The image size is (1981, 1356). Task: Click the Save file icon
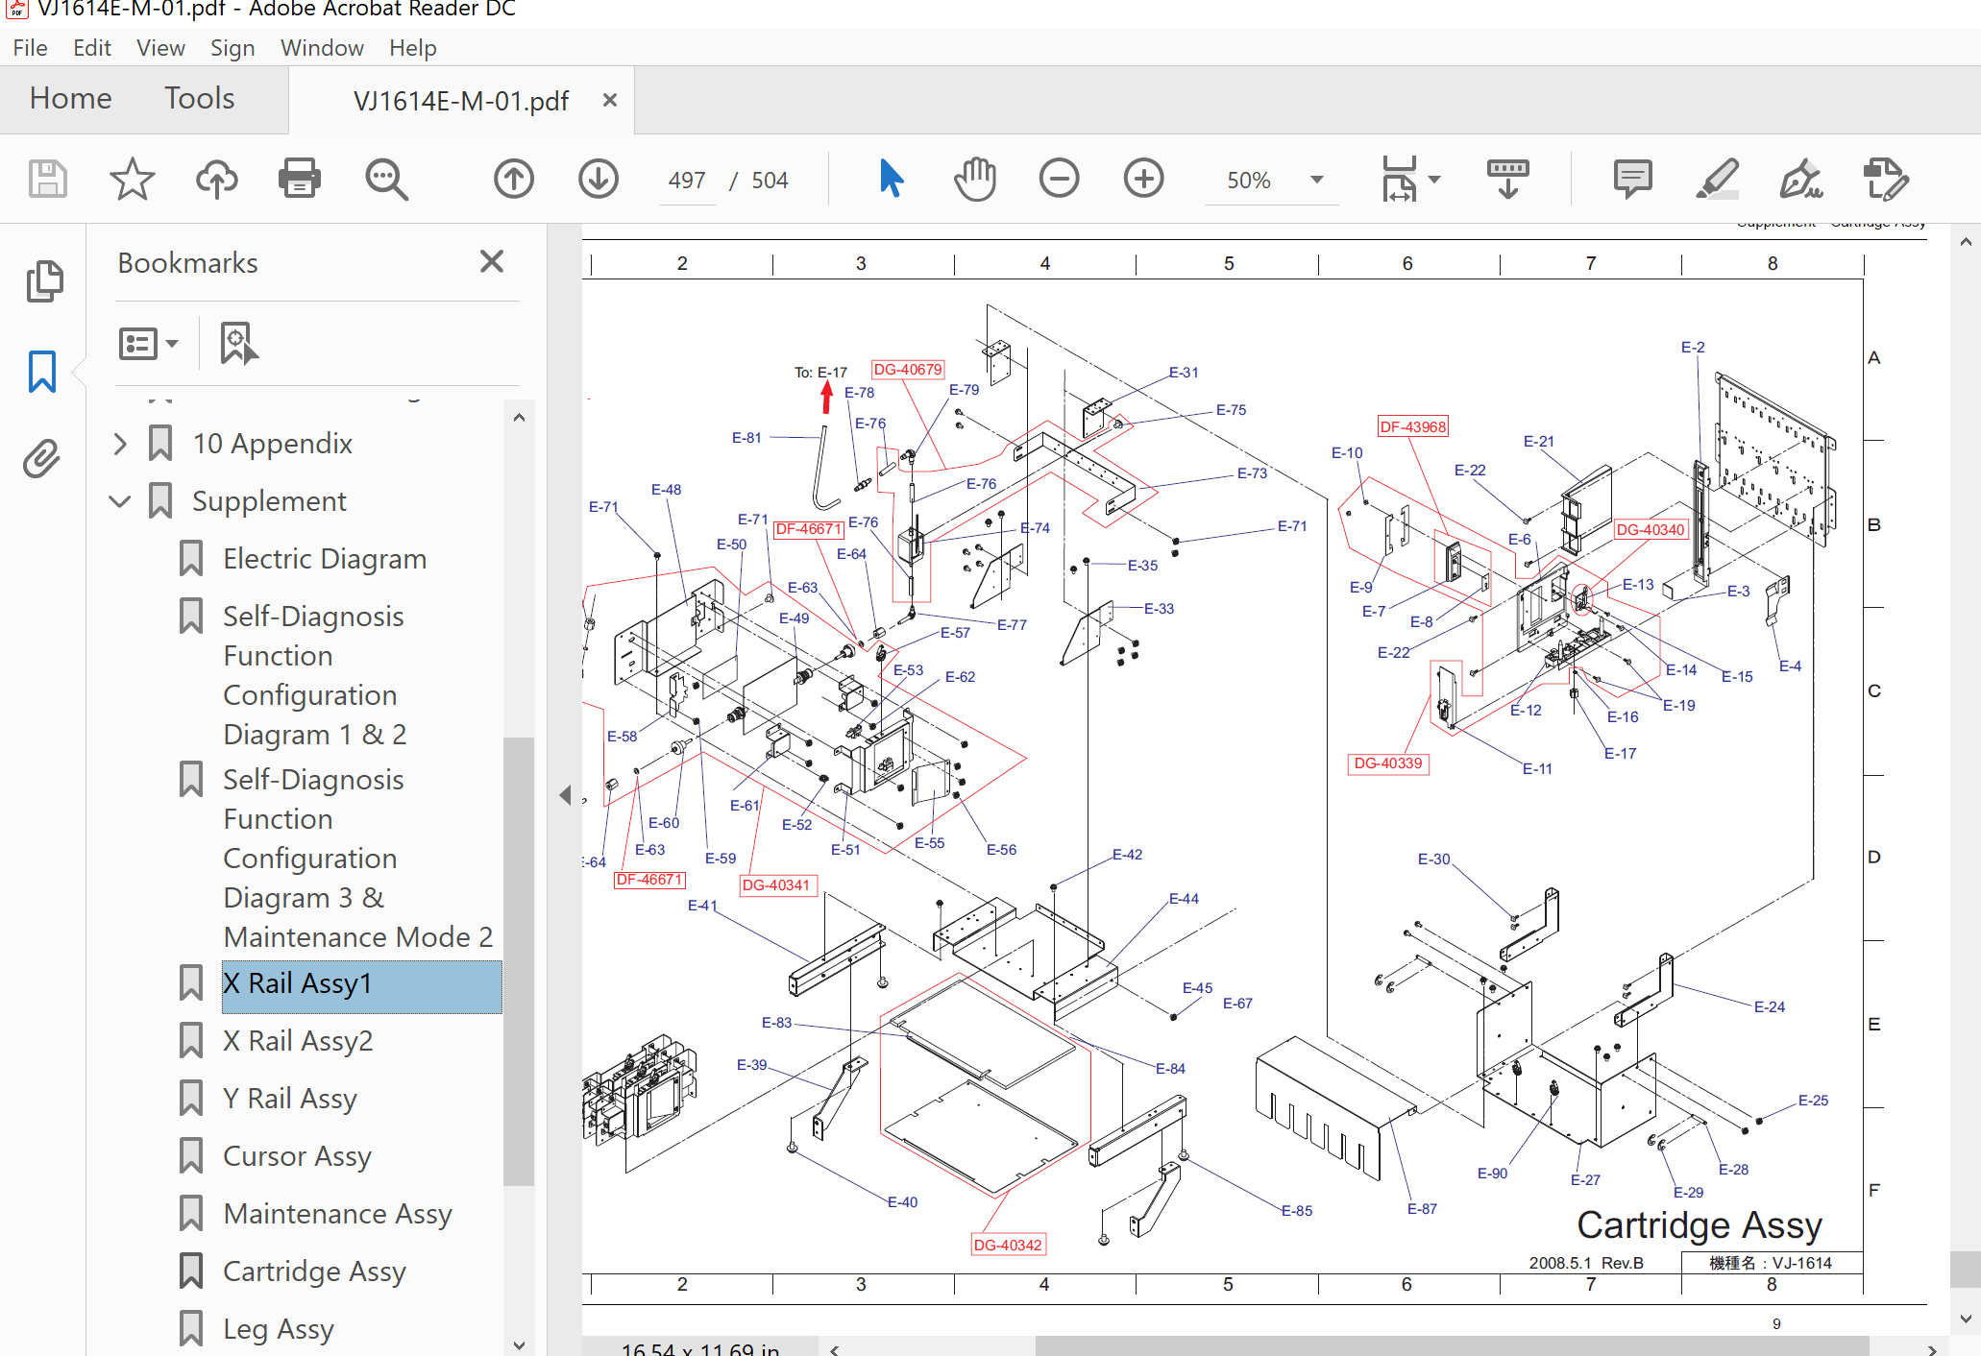point(47,179)
